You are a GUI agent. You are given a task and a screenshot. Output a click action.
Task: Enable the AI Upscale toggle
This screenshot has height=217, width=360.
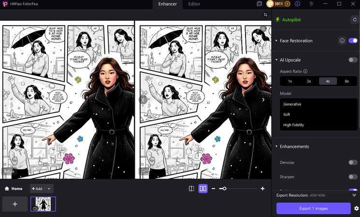353,60
